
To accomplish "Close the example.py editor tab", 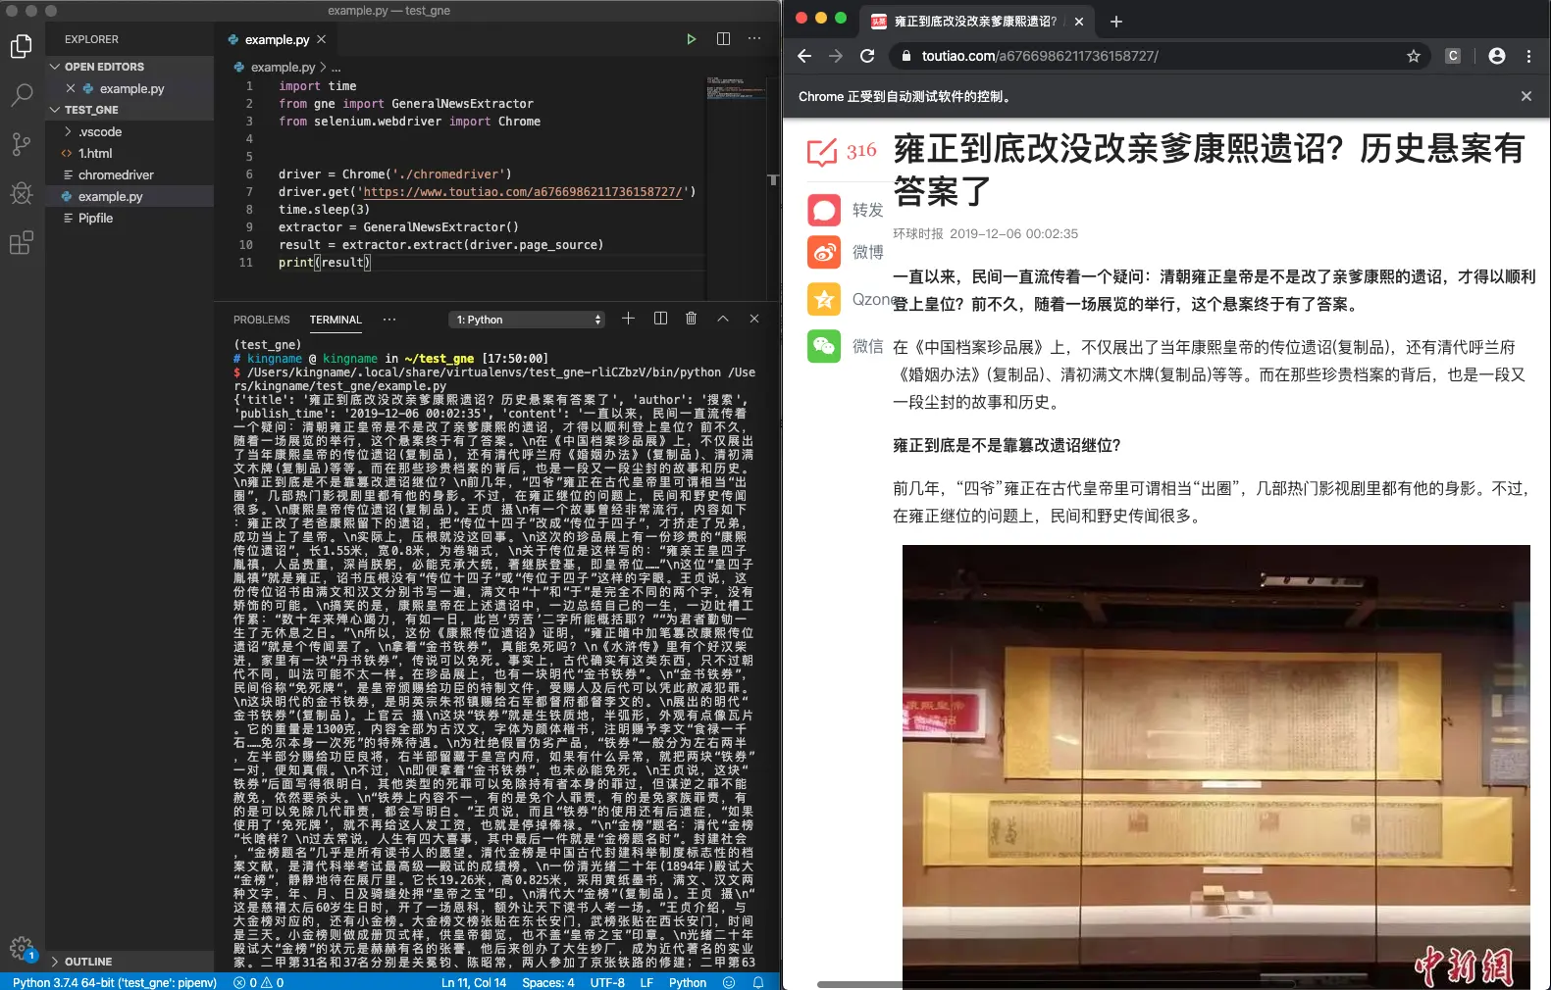I will coord(321,39).
